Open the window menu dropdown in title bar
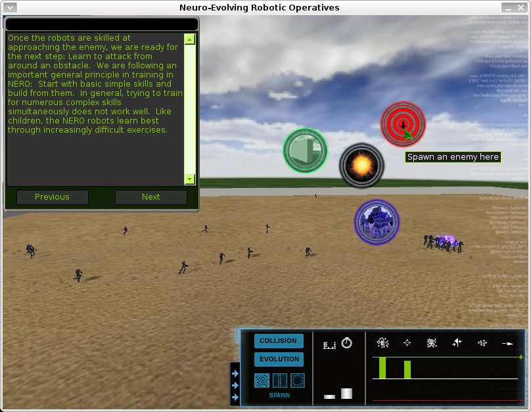531x412 pixels. pos(10,7)
